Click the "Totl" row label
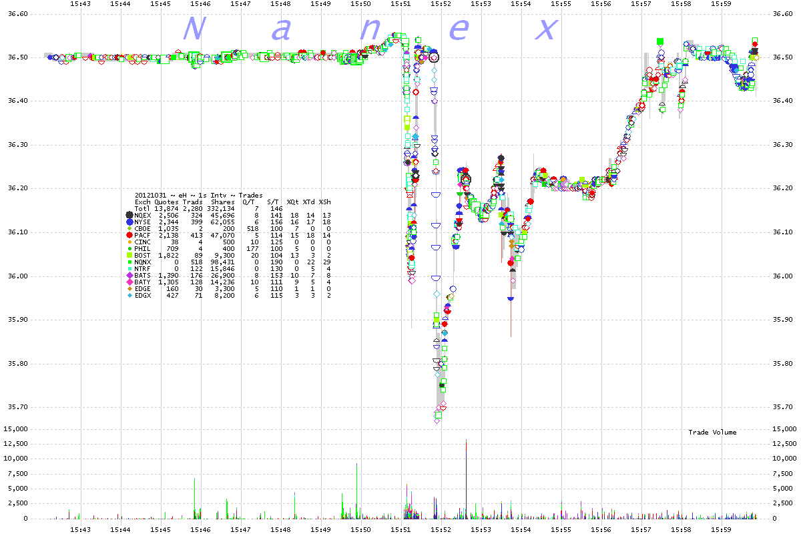Viewport: 801px width, 534px height. click(x=143, y=208)
